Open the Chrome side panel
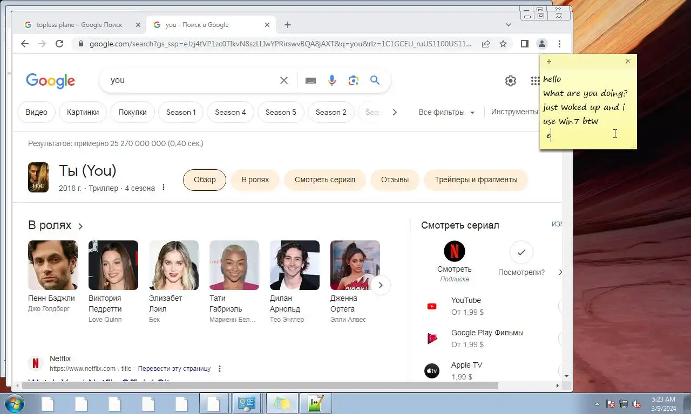 (x=524, y=44)
